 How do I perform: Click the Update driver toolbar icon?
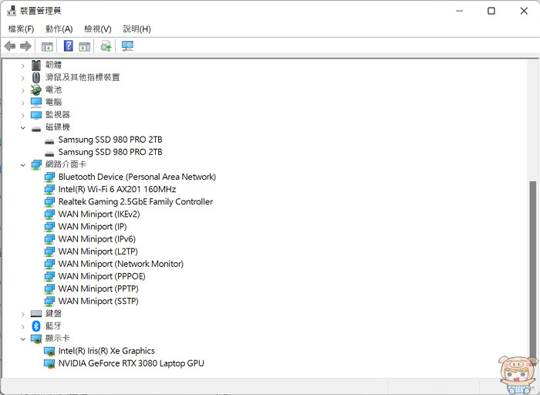pos(106,46)
